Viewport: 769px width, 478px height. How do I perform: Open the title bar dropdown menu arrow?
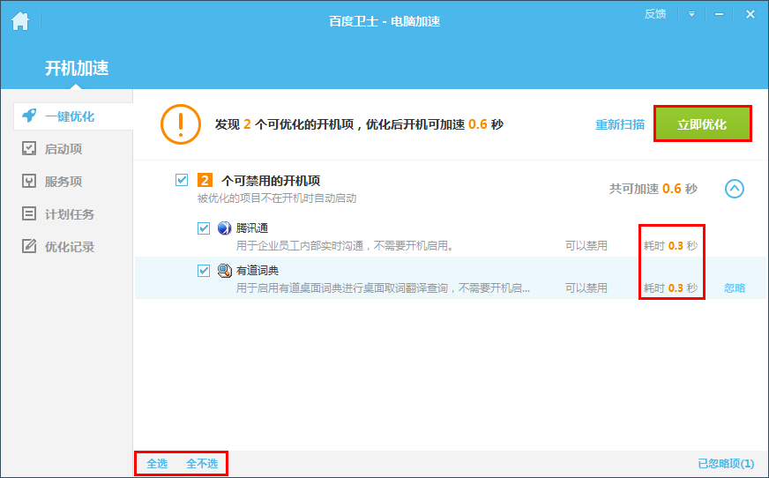[691, 14]
